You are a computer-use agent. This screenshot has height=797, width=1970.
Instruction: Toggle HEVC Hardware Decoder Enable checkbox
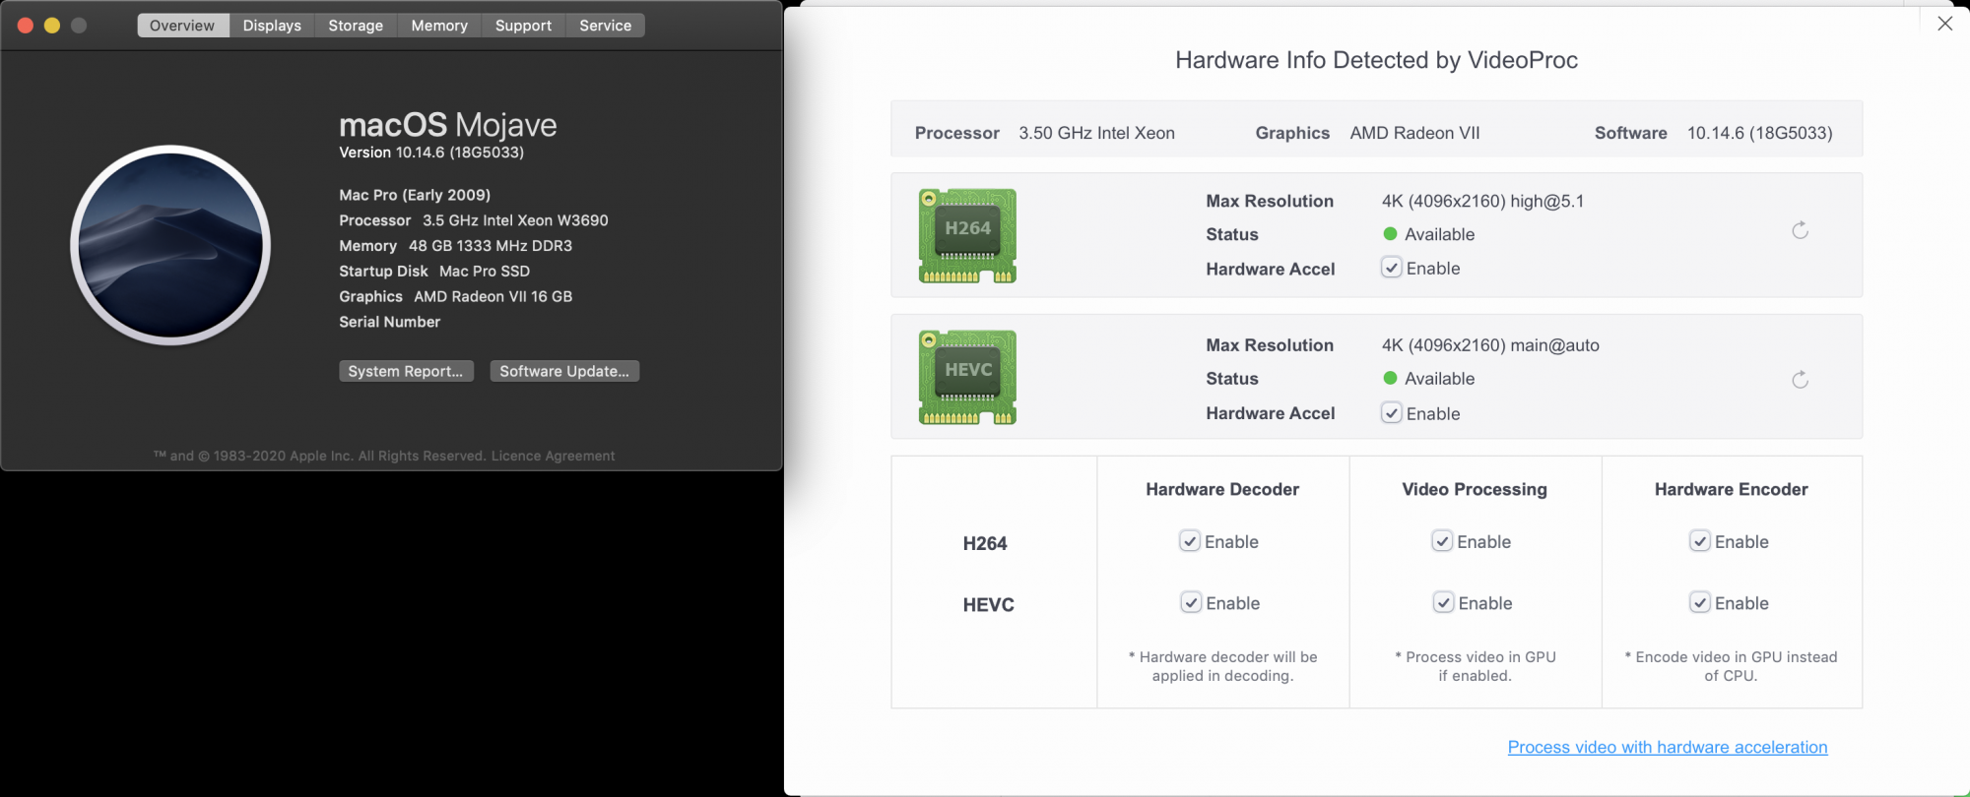(x=1191, y=602)
